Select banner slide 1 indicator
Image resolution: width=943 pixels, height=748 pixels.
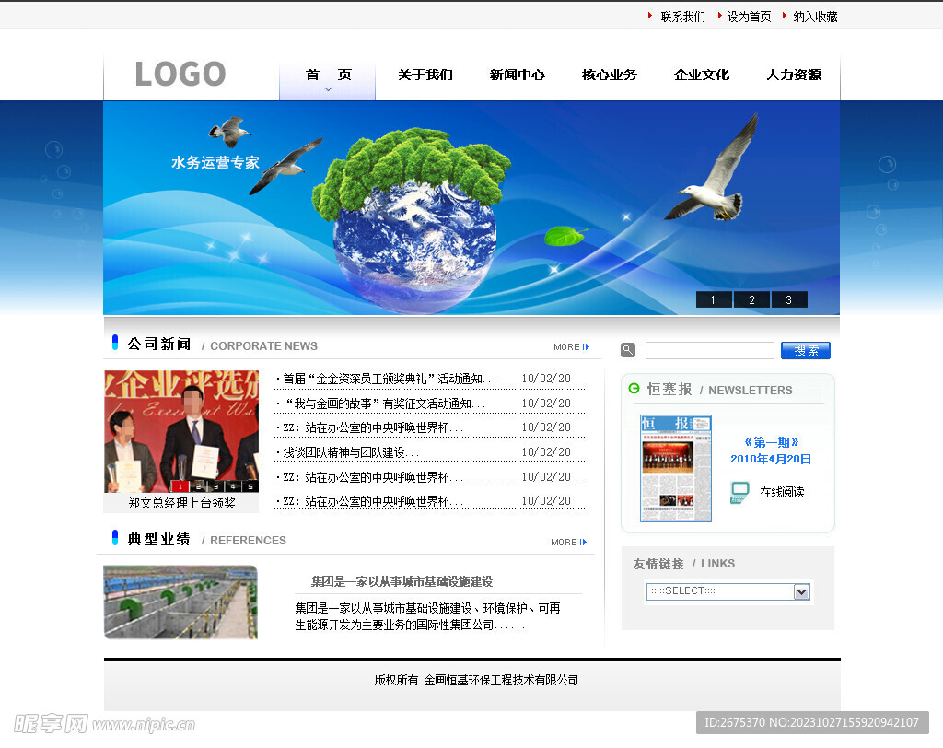[x=713, y=298]
